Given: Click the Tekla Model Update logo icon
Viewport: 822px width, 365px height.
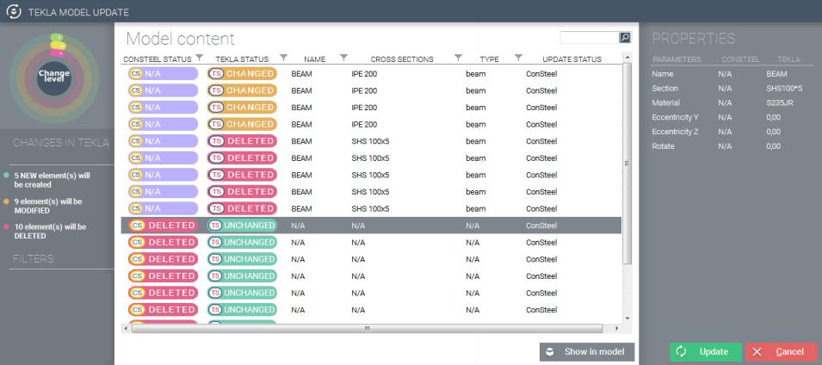Looking at the screenshot, I should [14, 11].
